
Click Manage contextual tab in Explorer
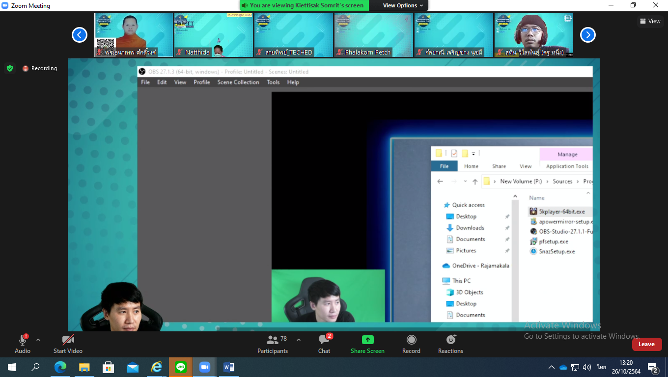[567, 154]
